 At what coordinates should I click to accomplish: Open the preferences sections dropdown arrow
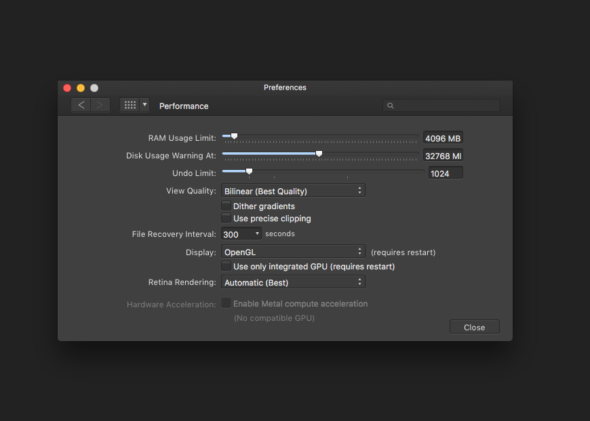[x=144, y=105]
